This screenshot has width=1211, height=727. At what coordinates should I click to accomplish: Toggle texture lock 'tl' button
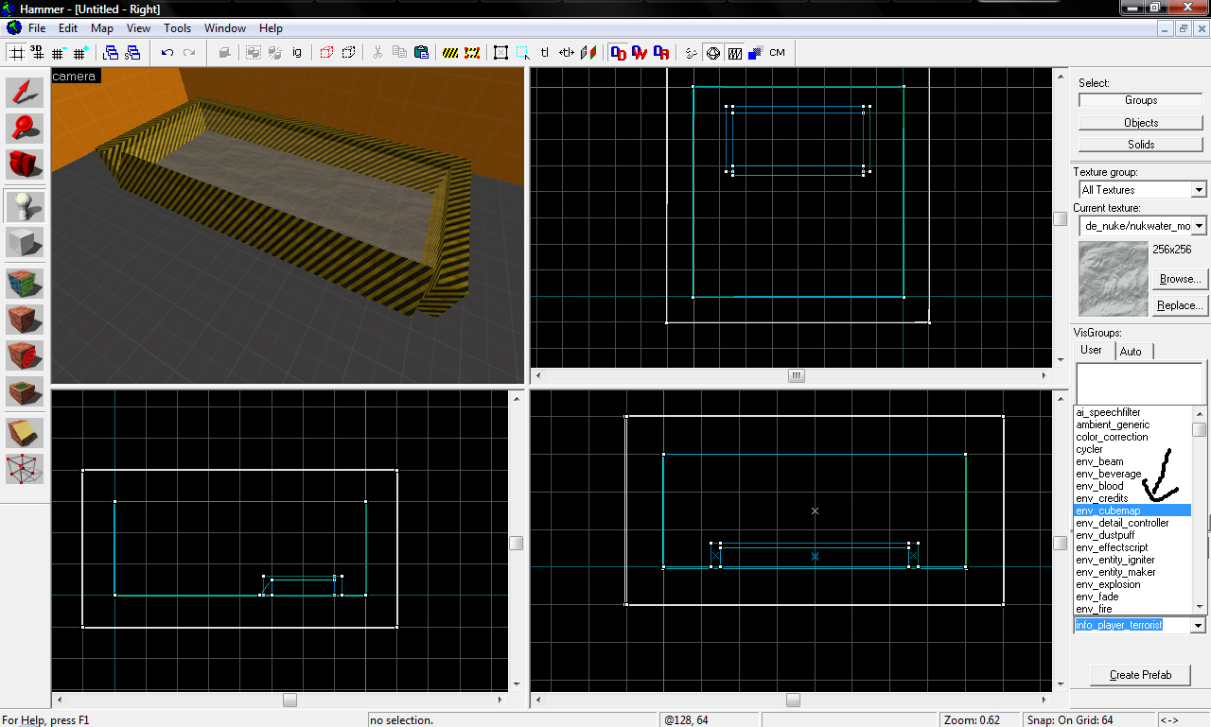545,53
